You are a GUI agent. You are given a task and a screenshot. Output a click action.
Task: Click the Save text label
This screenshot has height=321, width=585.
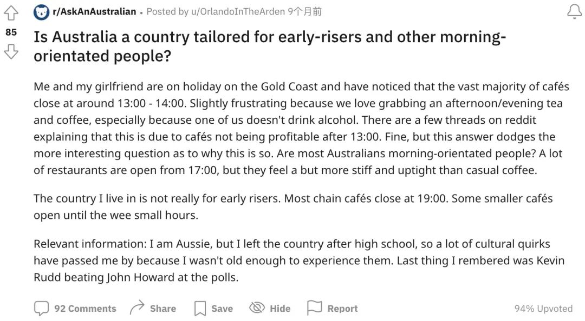coord(222,309)
